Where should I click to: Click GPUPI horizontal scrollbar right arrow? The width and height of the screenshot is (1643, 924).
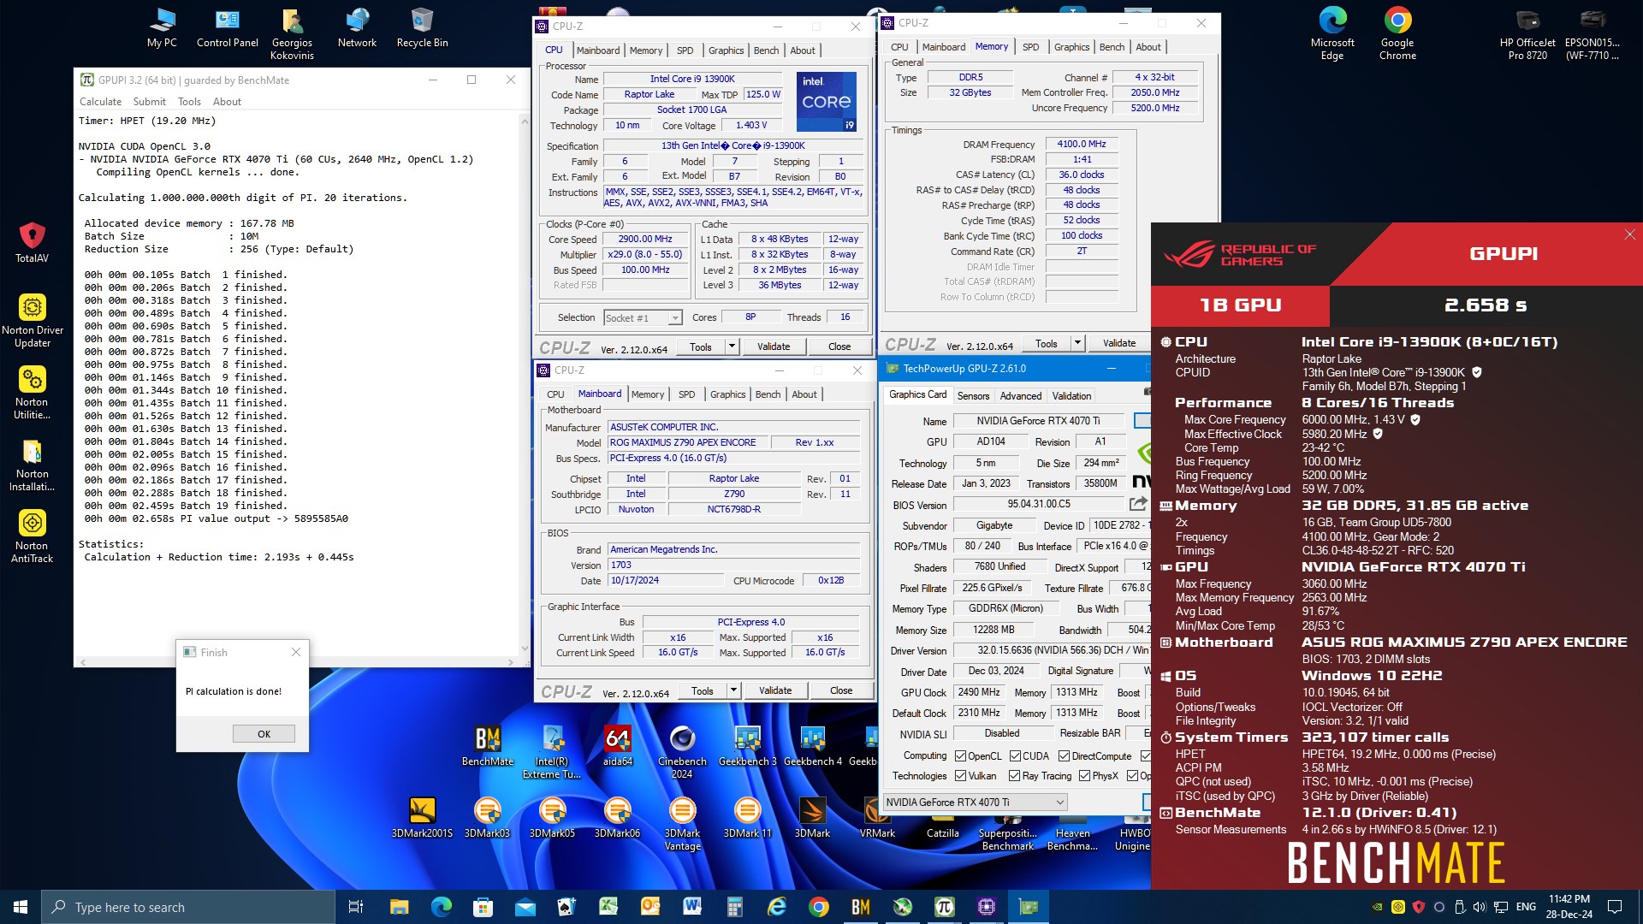511,662
